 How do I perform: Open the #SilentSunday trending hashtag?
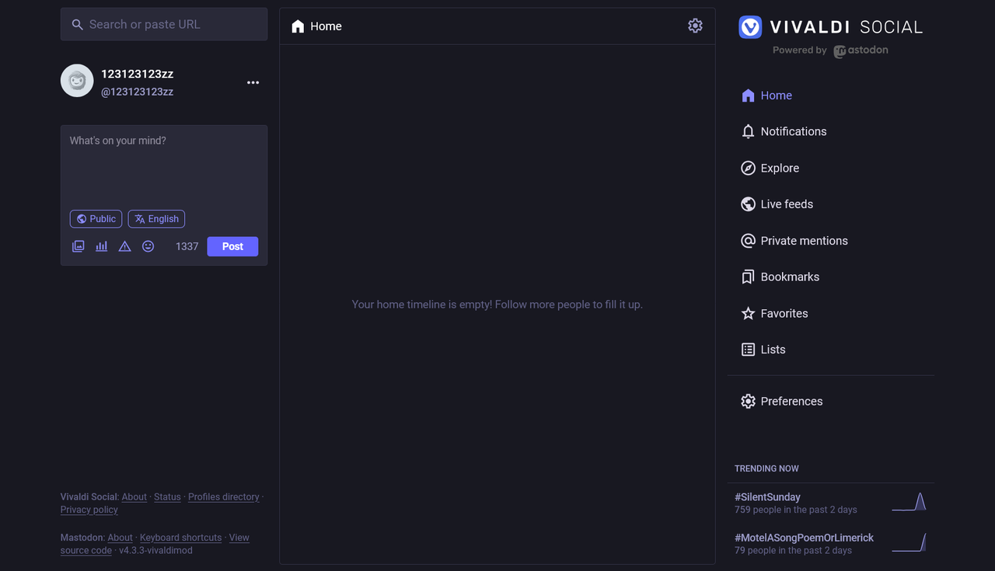[767, 497]
